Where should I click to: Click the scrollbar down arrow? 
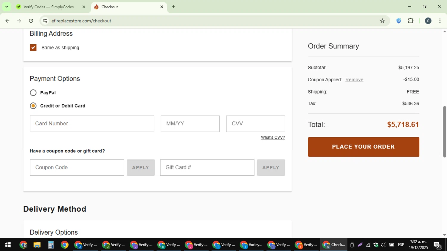click(445, 235)
